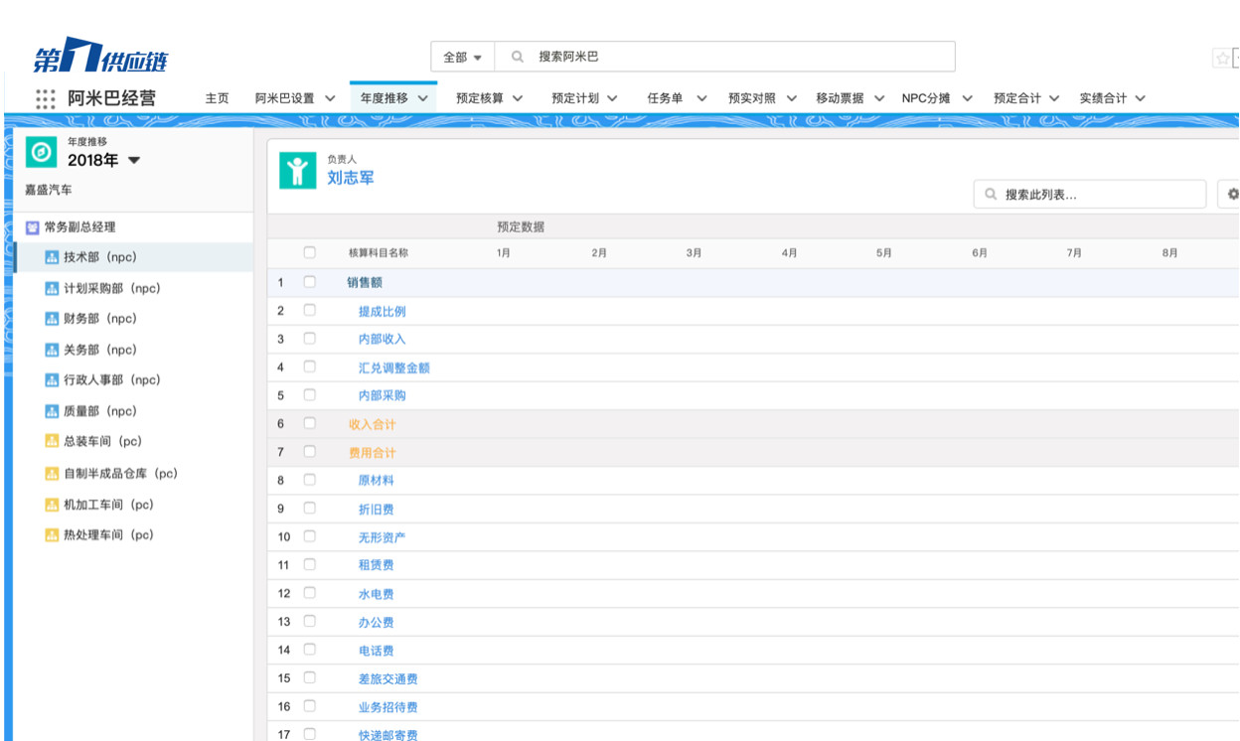Image resolution: width=1240 pixels, height=741 pixels.
Task: Click the 核算科目名称 column header
Action: click(x=378, y=253)
